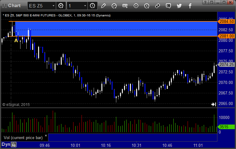The width and height of the screenshot is (236, 149).
Task: Click the 10:46 time axis label
Action: [x=167, y=145]
